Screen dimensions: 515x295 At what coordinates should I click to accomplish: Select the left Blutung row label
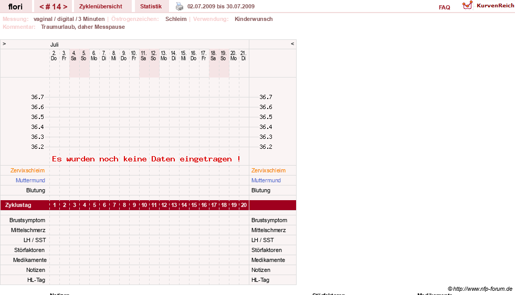(x=36, y=190)
